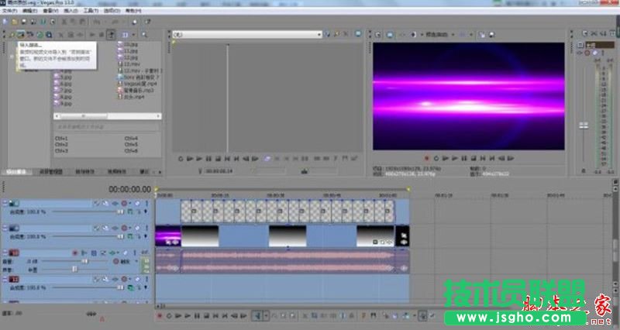Solo the top video track

point(146,204)
